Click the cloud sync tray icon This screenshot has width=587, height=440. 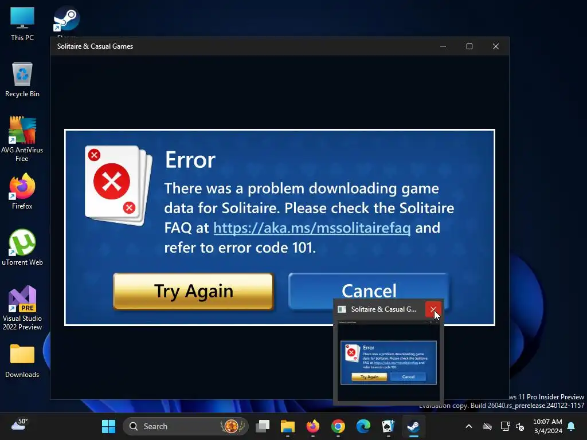(x=487, y=426)
